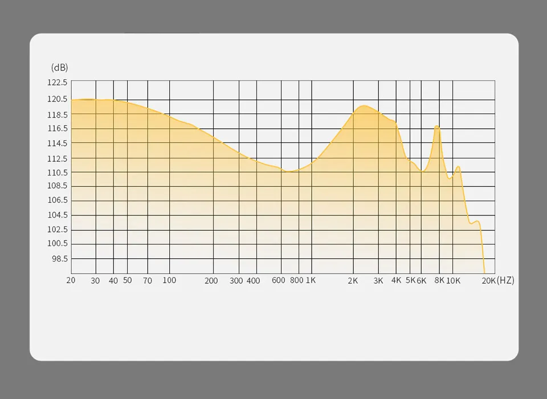Click the 4K frequency label
The height and width of the screenshot is (399, 547).
pyautogui.click(x=397, y=280)
